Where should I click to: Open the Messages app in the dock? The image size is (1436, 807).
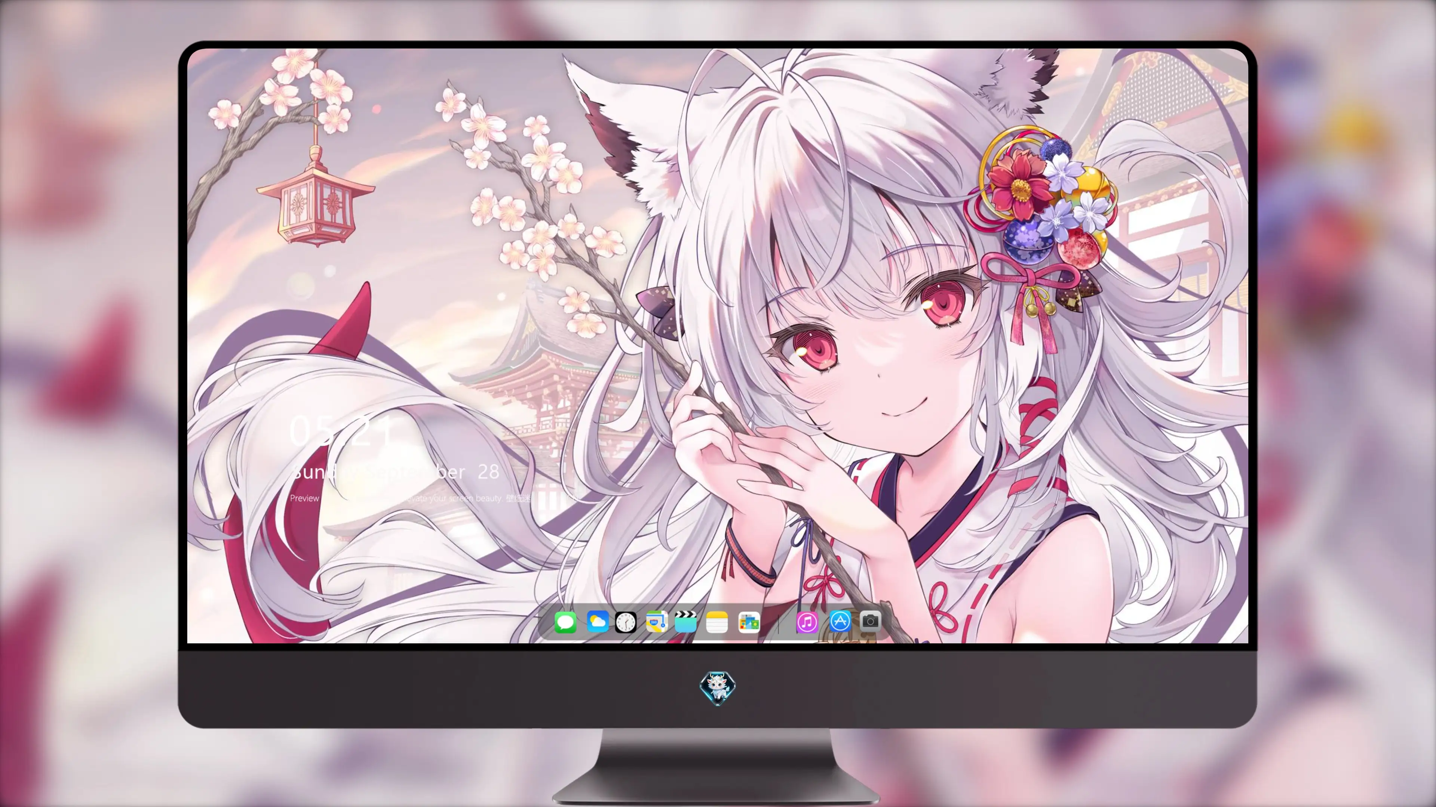pyautogui.click(x=565, y=622)
